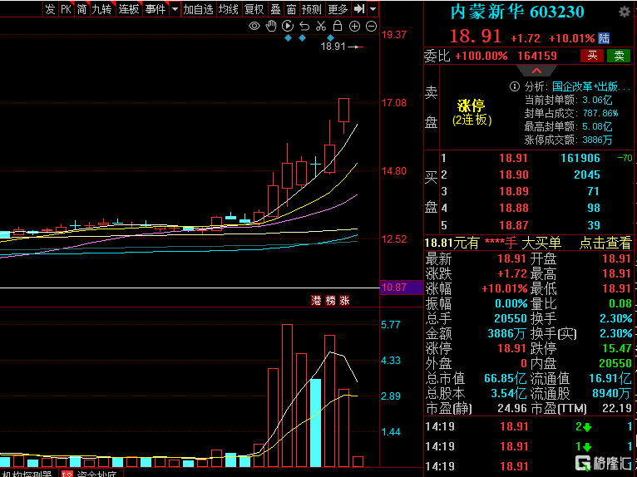
Task: Click the first blue diamond event marker
Action: [288, 38]
